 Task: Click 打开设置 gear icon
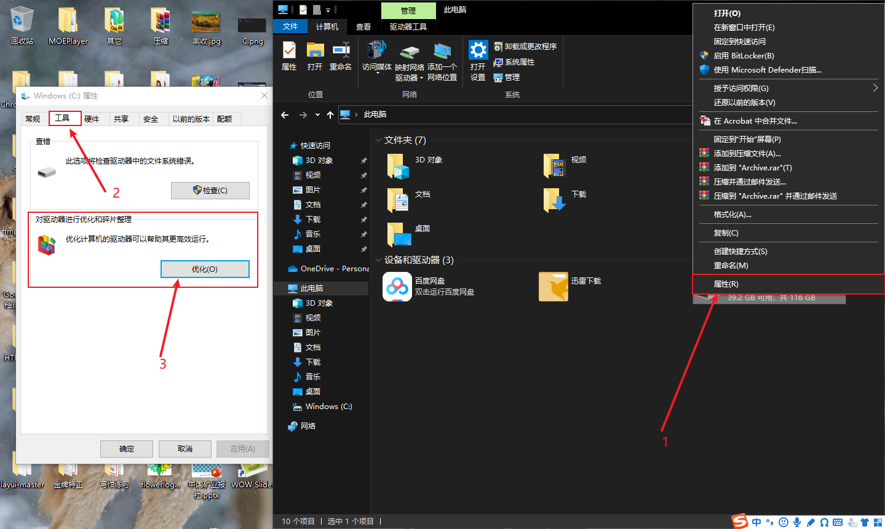coord(478,60)
